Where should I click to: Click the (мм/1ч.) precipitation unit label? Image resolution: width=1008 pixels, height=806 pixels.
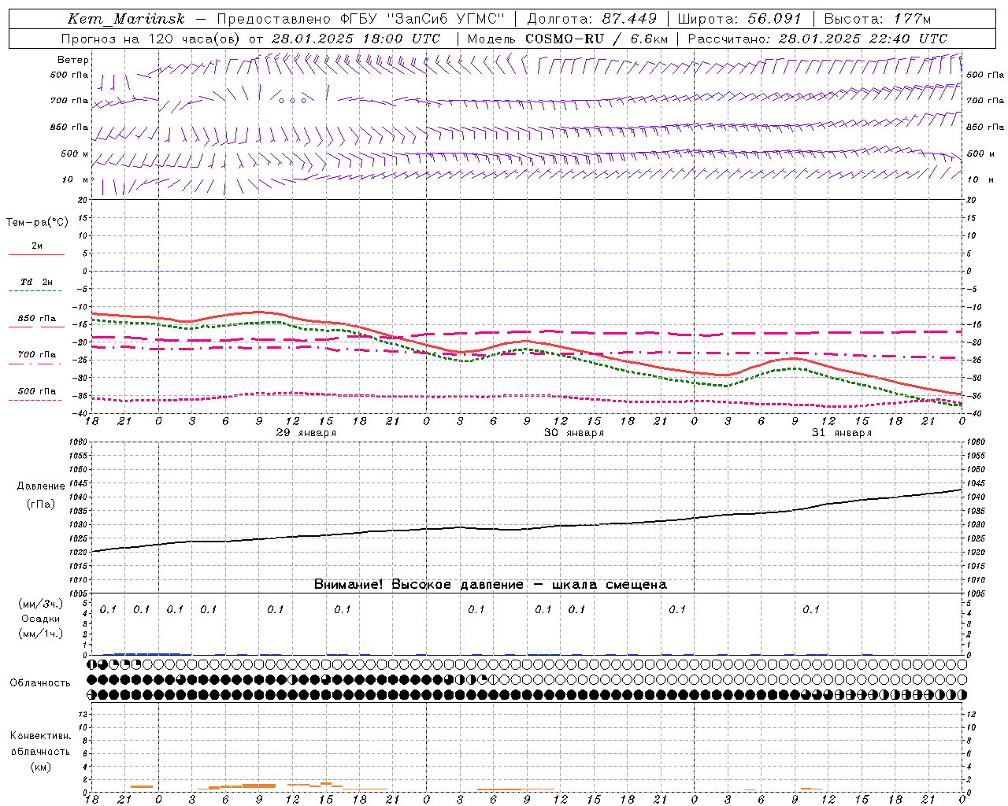point(41,634)
